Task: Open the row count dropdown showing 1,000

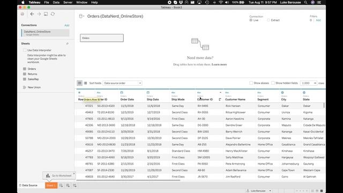Action: 309,83
